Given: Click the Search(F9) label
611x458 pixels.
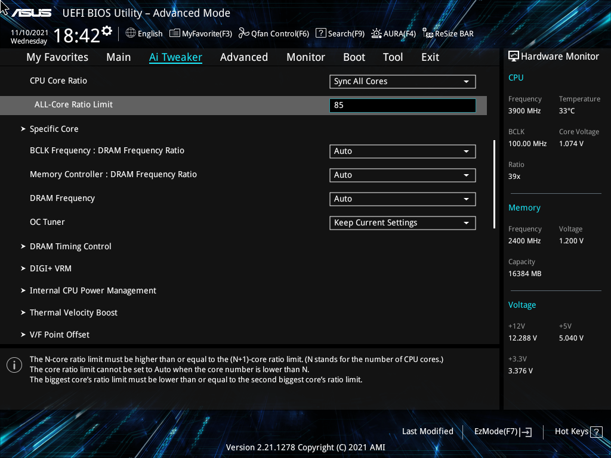Looking at the screenshot, I should [x=346, y=34].
